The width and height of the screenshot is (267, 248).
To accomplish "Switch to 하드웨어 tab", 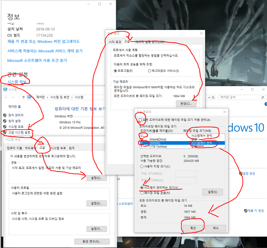I will click(x=30, y=148).
